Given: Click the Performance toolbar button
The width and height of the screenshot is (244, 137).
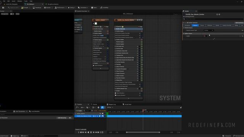Looking at the screenshot, I should pyautogui.click(x=59, y=8).
